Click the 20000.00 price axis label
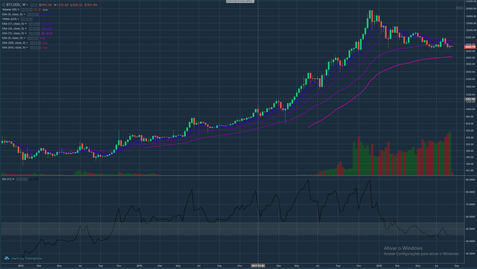The image size is (477, 269). coord(471,8)
